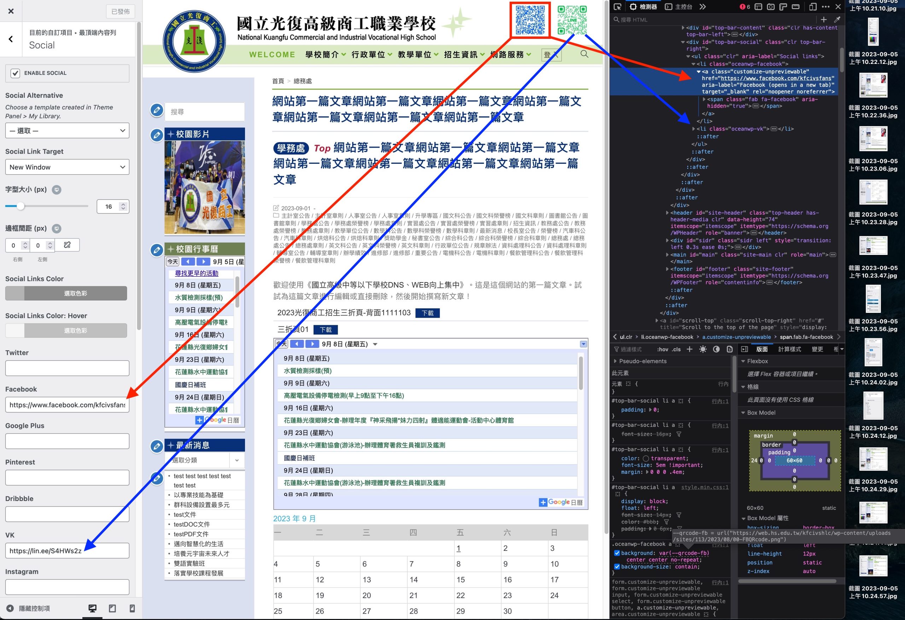
Task: Select the measure-area ruler icon
Action: [x=795, y=7]
